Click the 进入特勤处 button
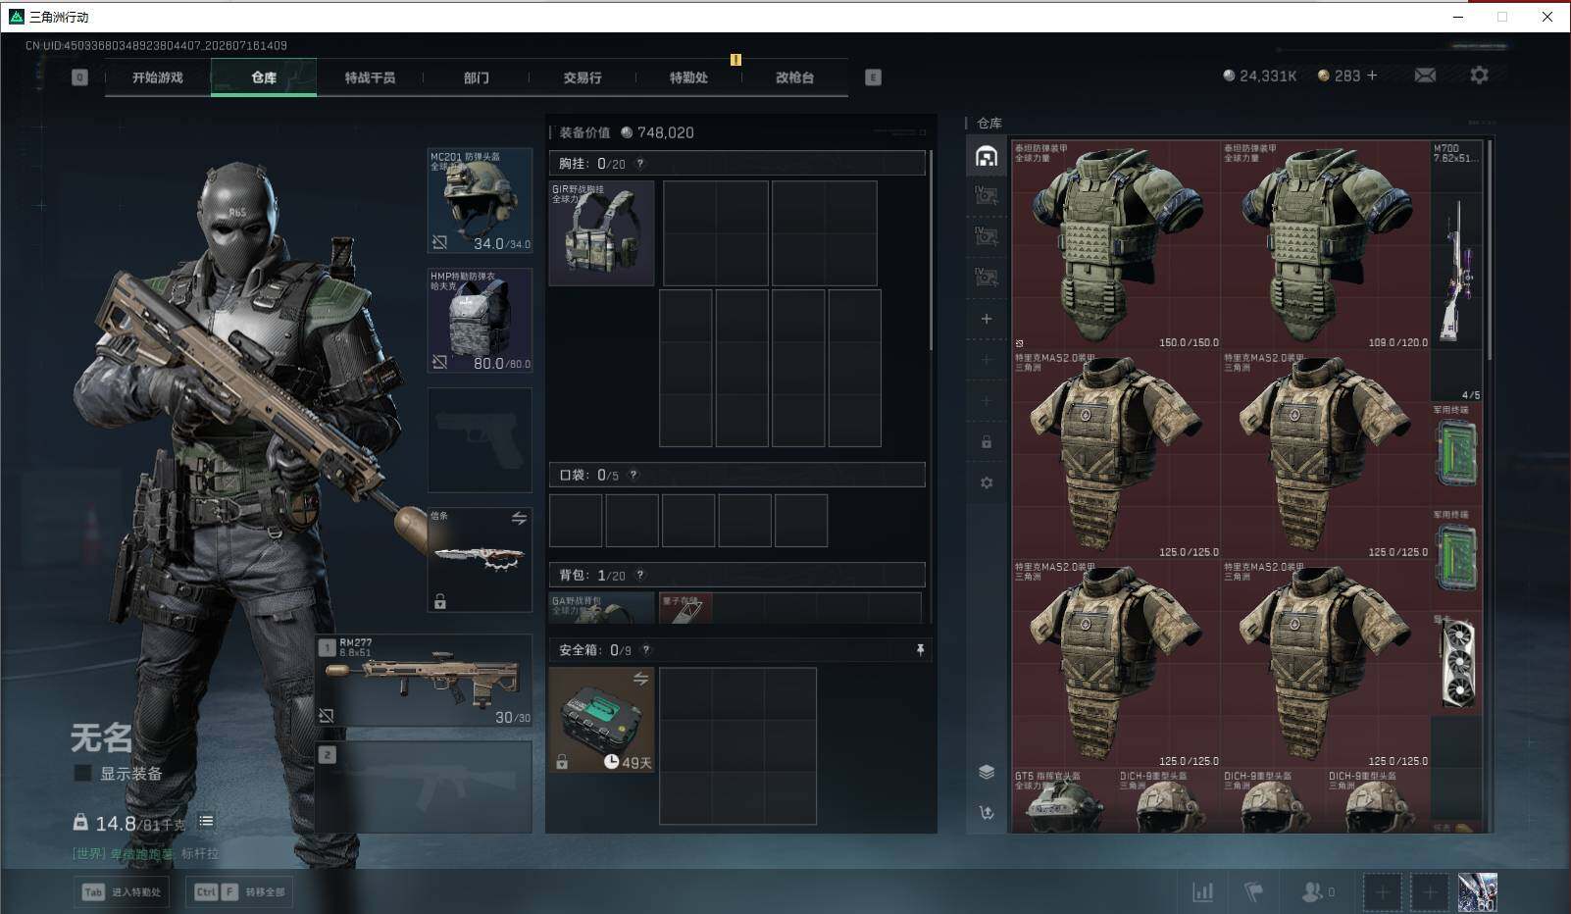1571x914 pixels. (x=122, y=892)
